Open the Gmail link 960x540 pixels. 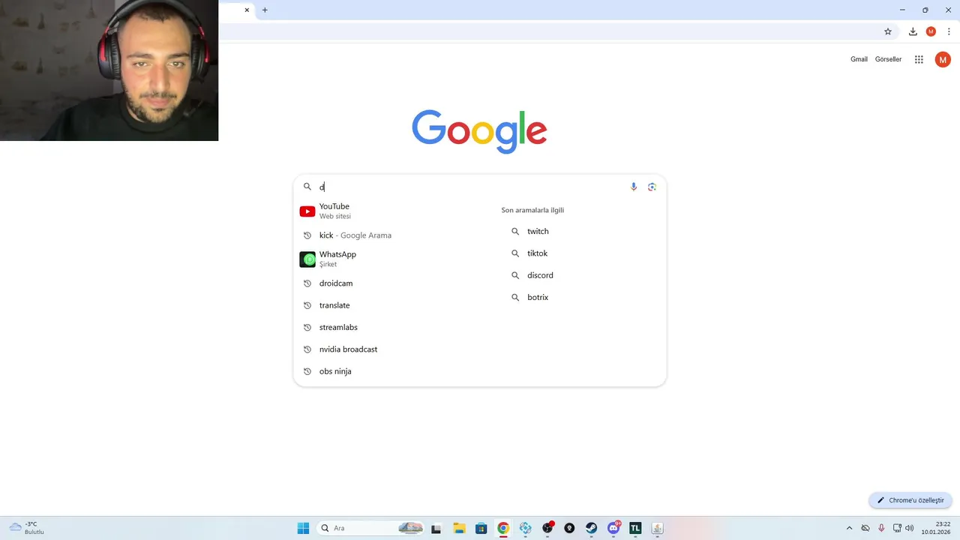859,59
